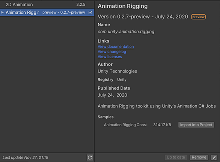Click the edit pencil icon beside Remove
This screenshot has height=162, width=220.
pos(214,157)
